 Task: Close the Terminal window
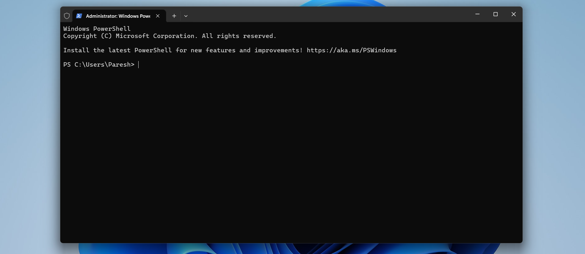coord(514,14)
